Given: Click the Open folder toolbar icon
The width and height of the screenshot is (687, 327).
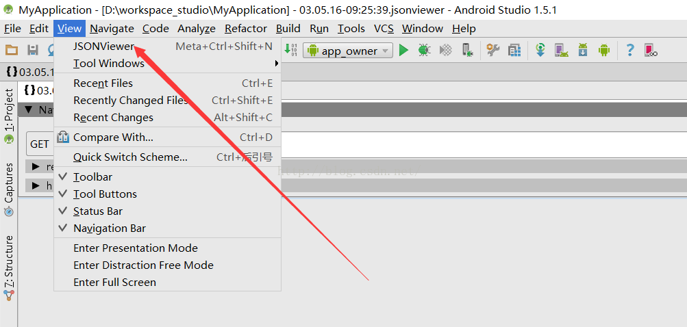Looking at the screenshot, I should click(x=12, y=51).
